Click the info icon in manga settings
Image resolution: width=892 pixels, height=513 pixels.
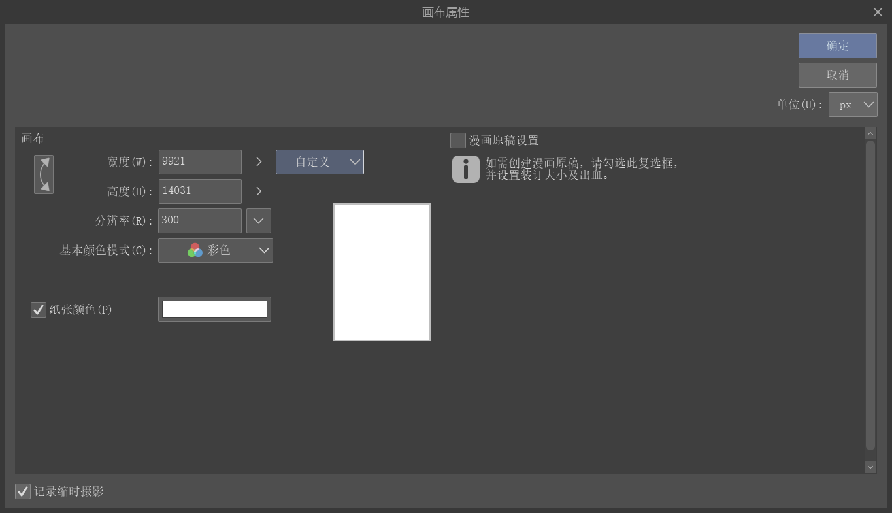pyautogui.click(x=466, y=169)
